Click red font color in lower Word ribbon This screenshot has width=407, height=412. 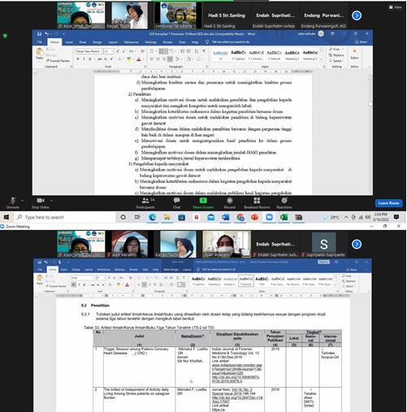128,284
